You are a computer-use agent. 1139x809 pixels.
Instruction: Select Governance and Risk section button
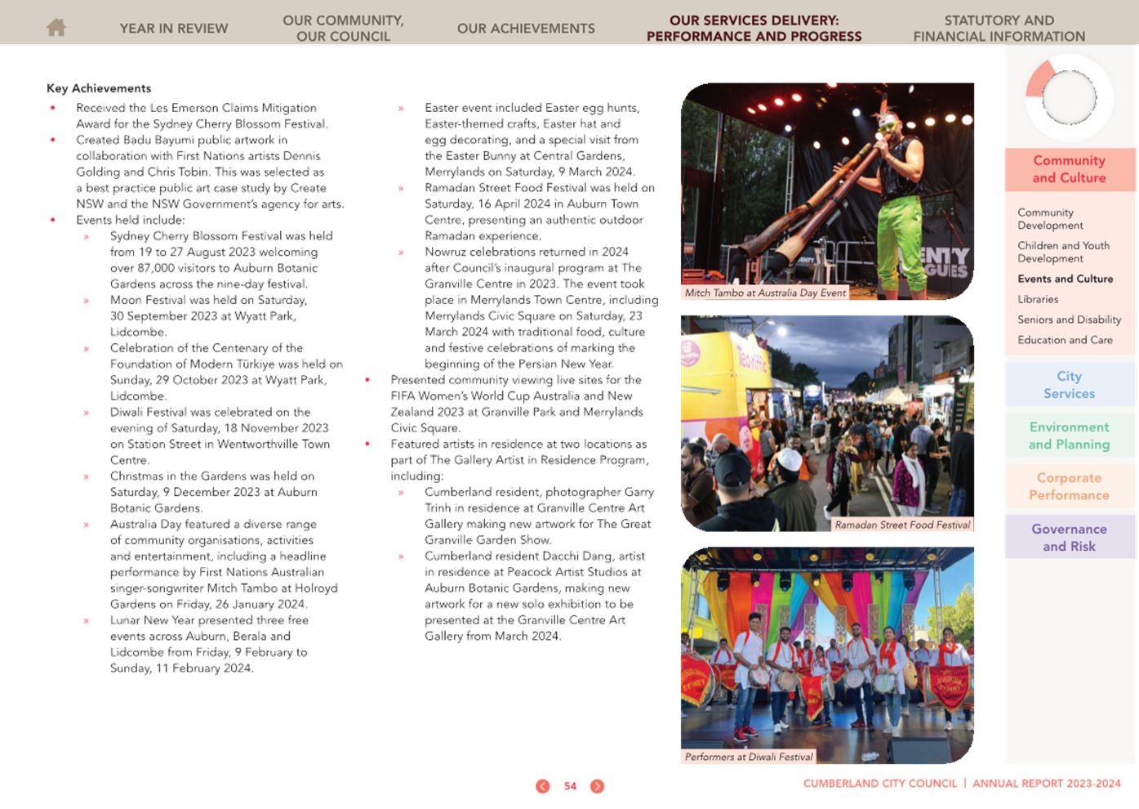coord(1070,537)
